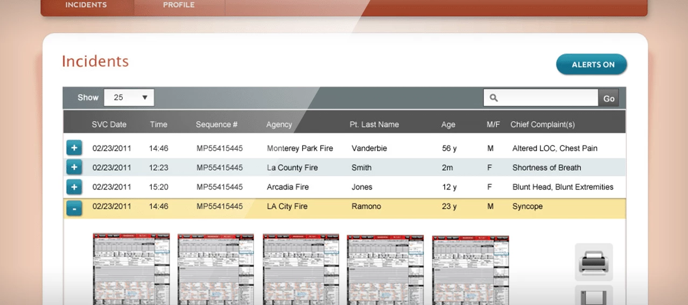Select 'Arcadia Fire' agency cell

(x=288, y=187)
